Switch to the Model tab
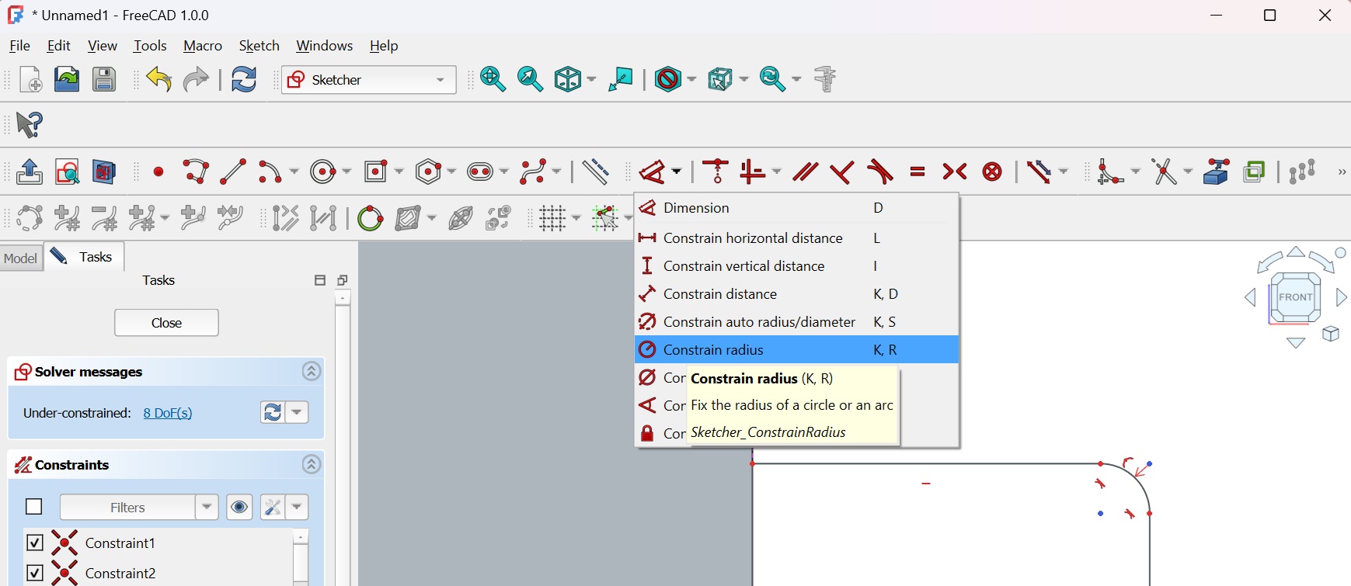 [x=21, y=258]
